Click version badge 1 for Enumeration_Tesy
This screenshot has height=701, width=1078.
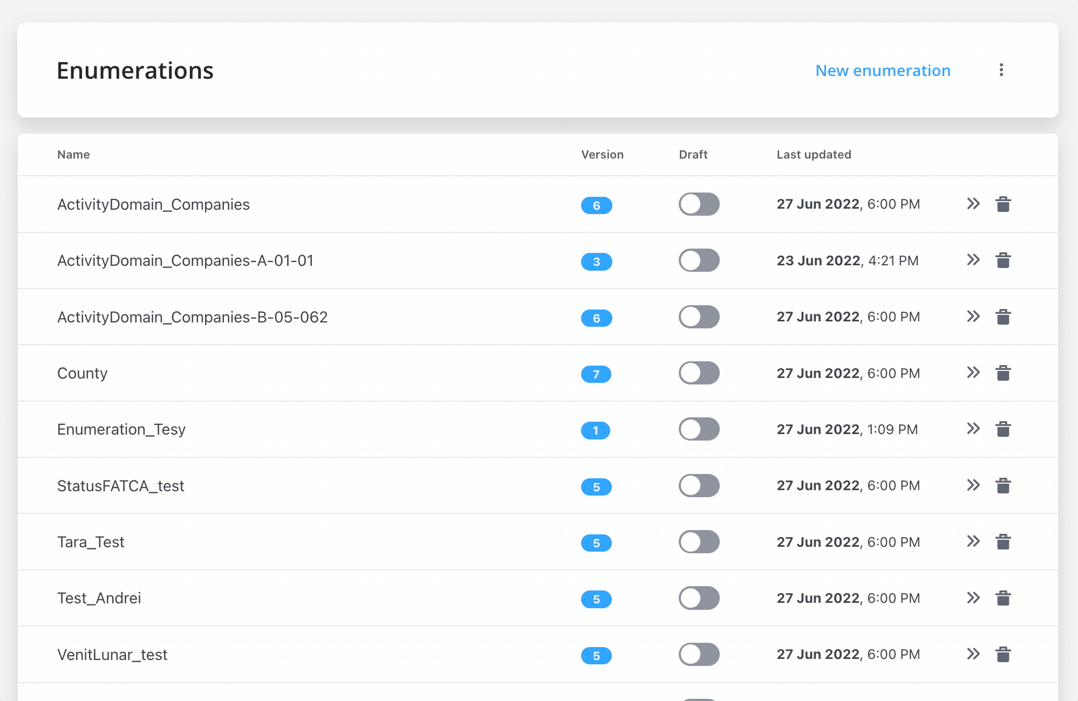click(596, 430)
